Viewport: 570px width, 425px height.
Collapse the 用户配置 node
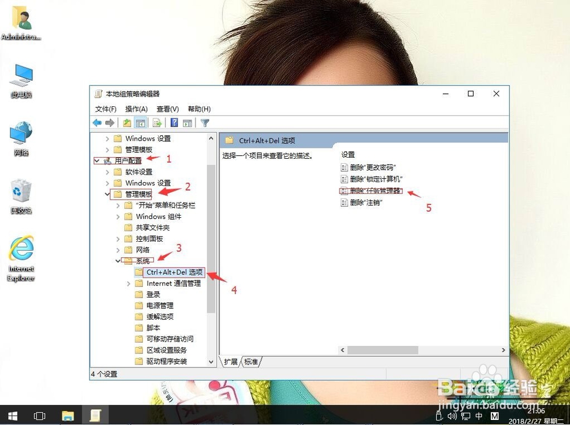[x=97, y=160]
